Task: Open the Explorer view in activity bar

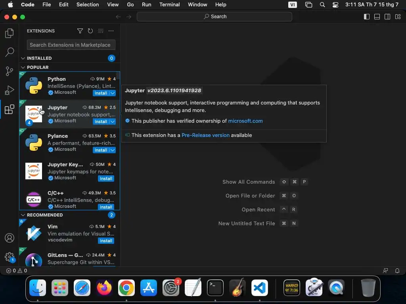Action: (x=10, y=33)
